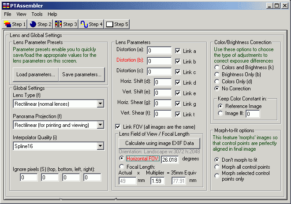Select the Step 4 tab
Viewport: 291px width, 204px height.
(x=91, y=24)
